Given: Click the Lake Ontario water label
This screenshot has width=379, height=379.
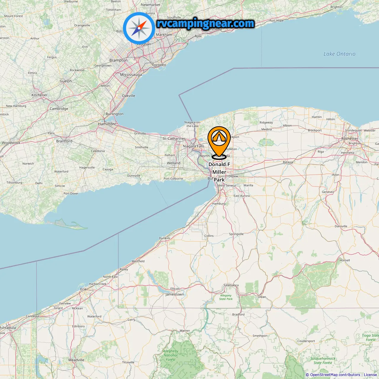Looking at the screenshot, I should tap(339, 54).
